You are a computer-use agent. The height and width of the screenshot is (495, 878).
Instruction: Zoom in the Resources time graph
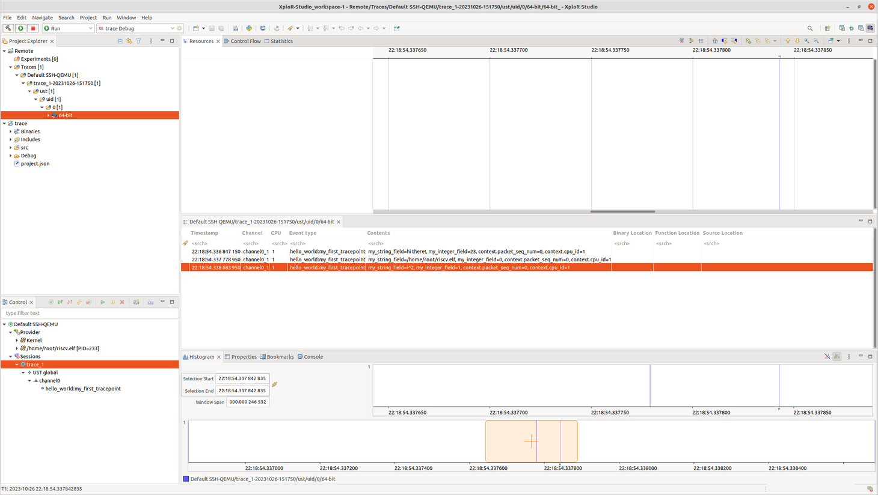click(806, 41)
